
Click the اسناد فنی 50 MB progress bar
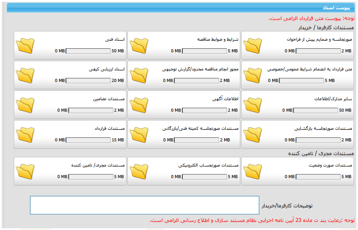tap(88, 51)
